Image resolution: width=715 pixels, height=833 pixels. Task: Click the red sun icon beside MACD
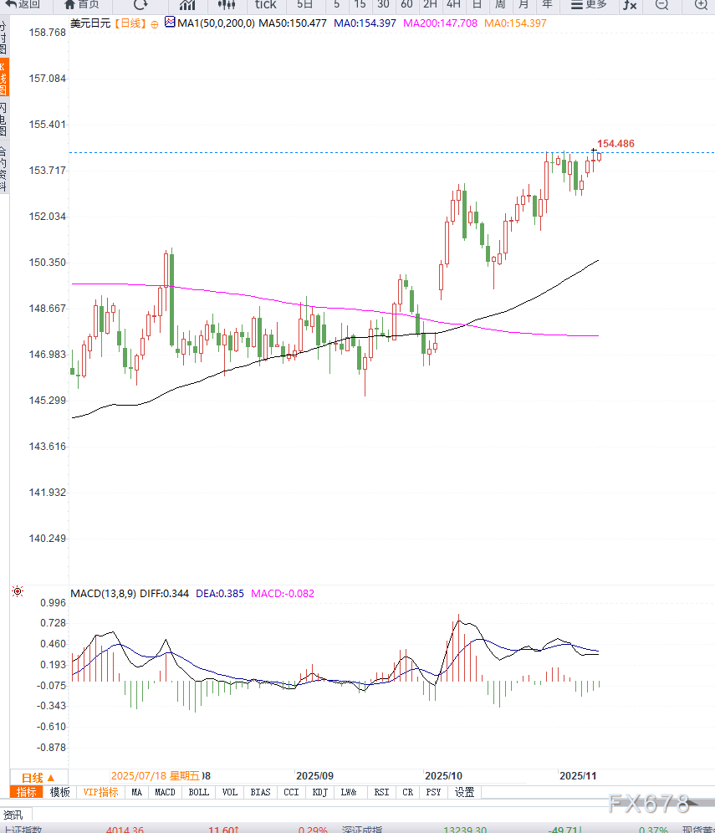pos(17,592)
